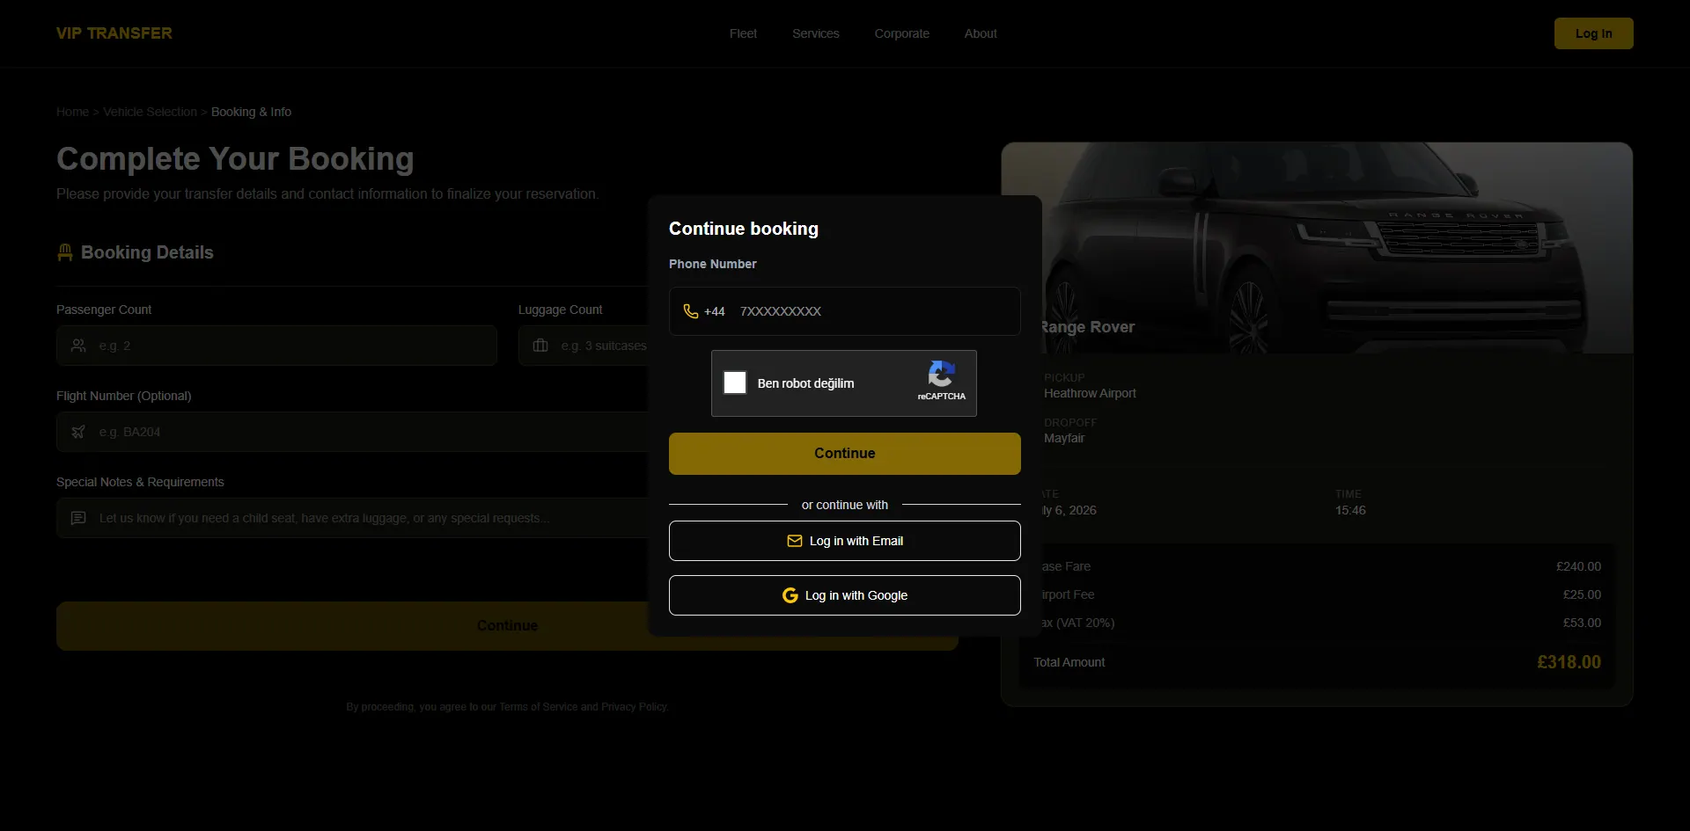1690x831 pixels.
Task: Click the Special Notes text area
Action: [x=353, y=518]
